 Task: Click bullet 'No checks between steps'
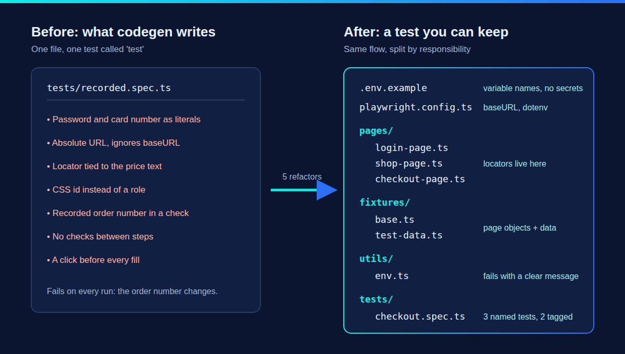100,236
